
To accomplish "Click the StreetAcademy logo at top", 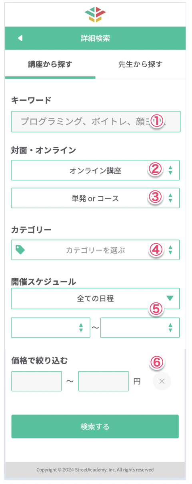I will pos(95,14).
